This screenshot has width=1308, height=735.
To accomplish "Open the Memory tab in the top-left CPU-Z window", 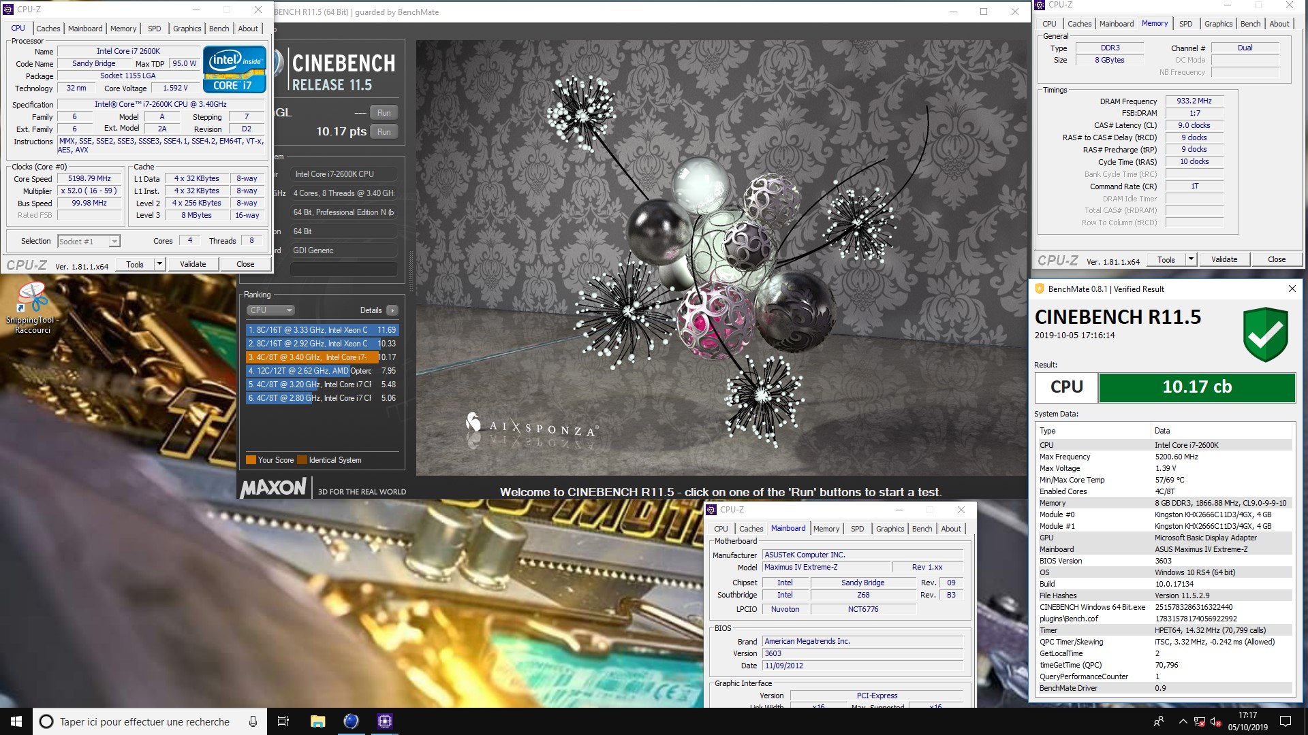I will (x=123, y=29).
